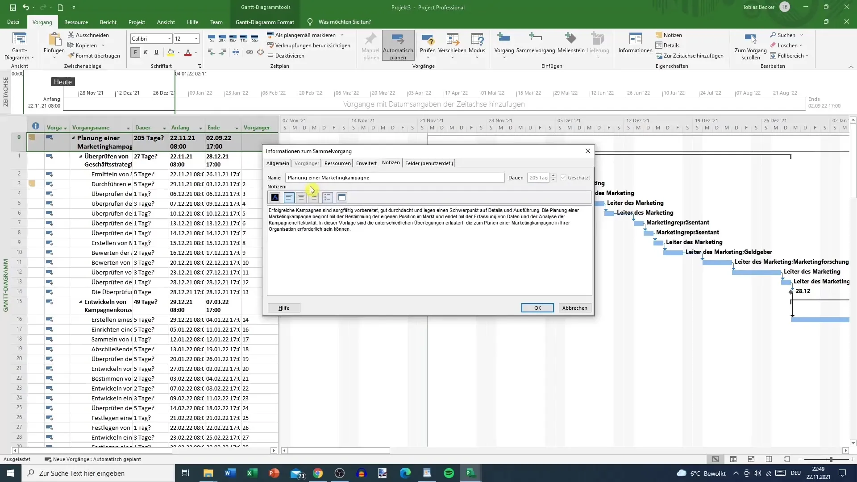Toggle underline U formatting button
This screenshot has width=857, height=482.
coord(156,52)
